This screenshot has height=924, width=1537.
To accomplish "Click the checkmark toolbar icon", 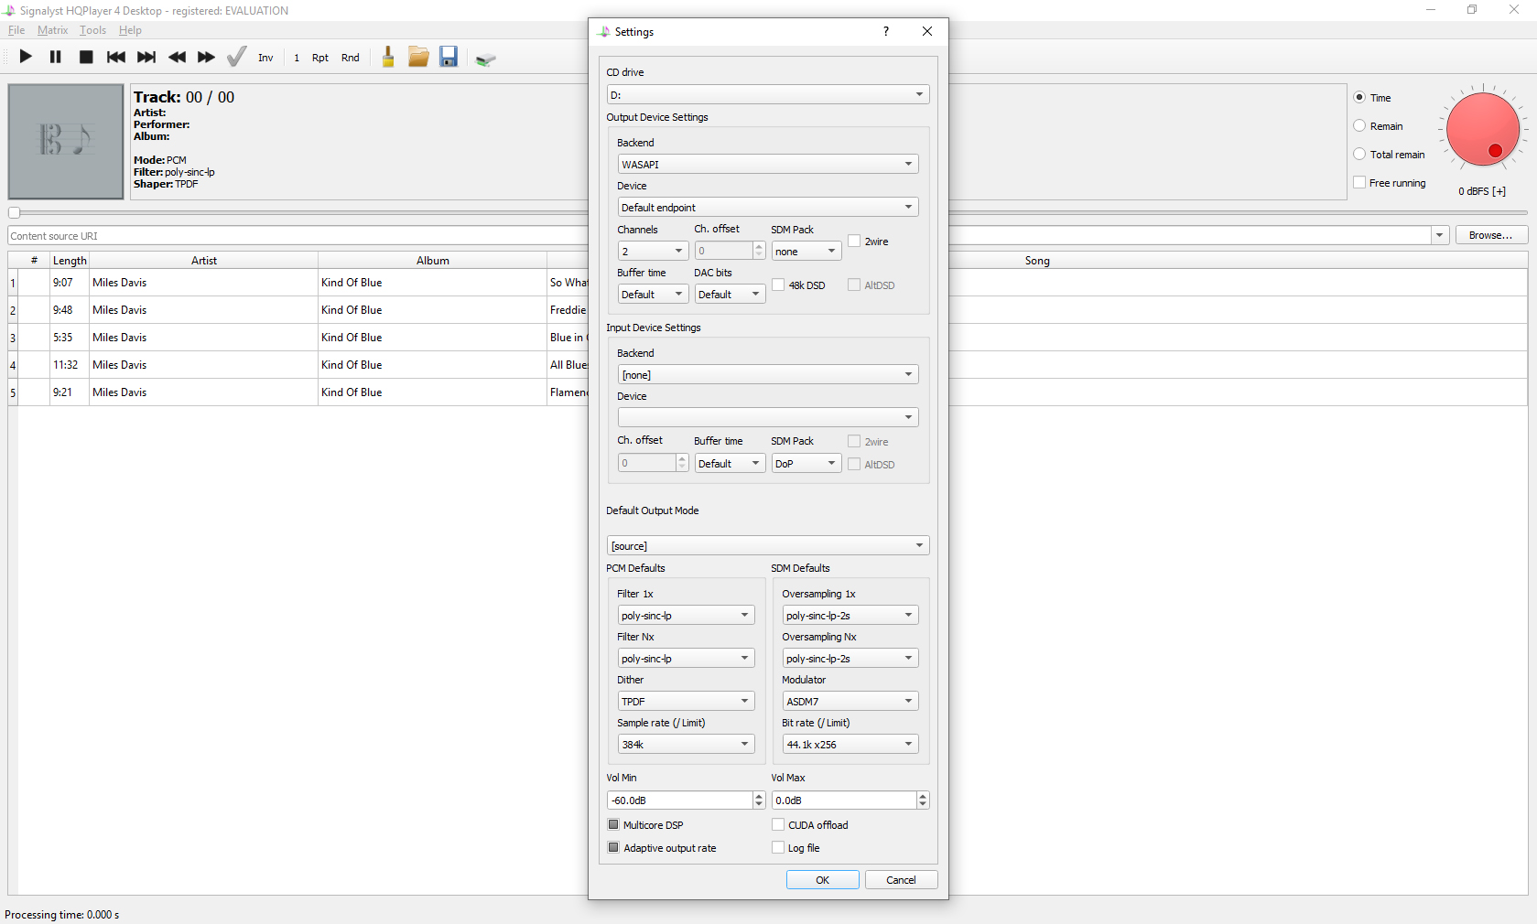I will pos(236,57).
